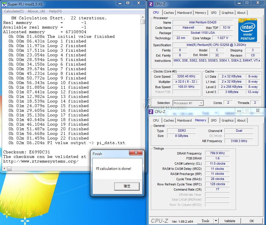Click the OK button in CPU-Z
The image size is (266, 225).
[x=252, y=221]
